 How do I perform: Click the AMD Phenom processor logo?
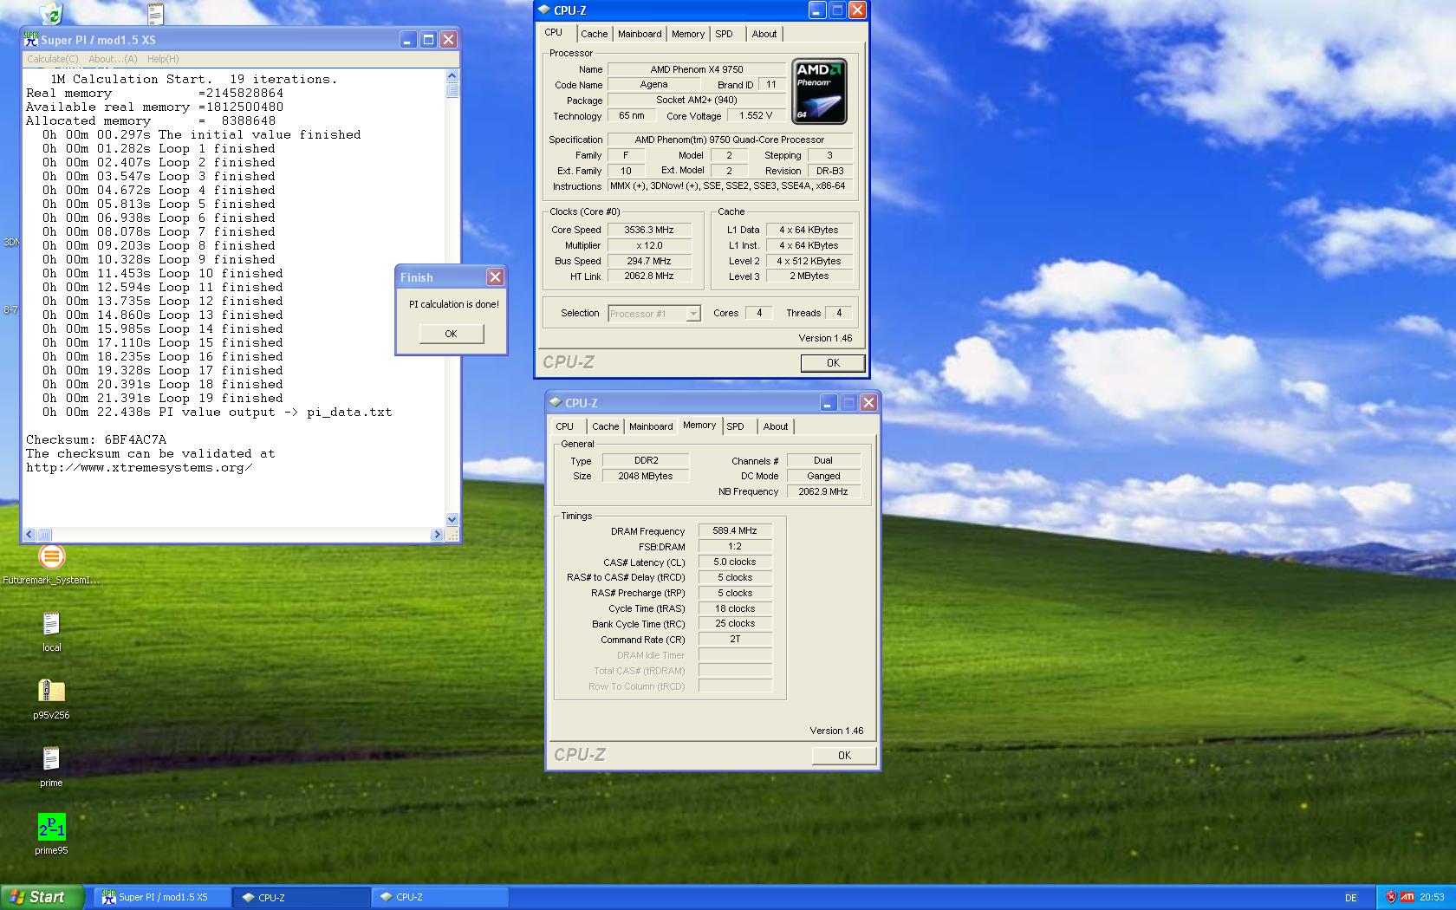(819, 91)
